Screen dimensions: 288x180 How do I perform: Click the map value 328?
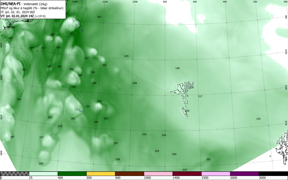click(x=96, y=122)
